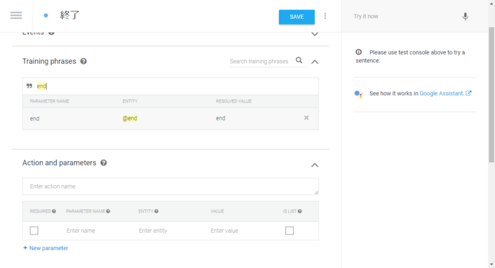Click the microphone icon in Try it now
Image resolution: width=495 pixels, height=268 pixels.
click(465, 17)
